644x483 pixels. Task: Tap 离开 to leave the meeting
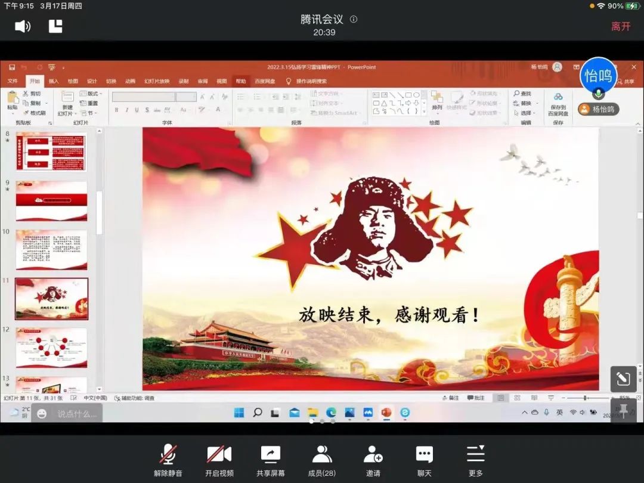point(620,26)
